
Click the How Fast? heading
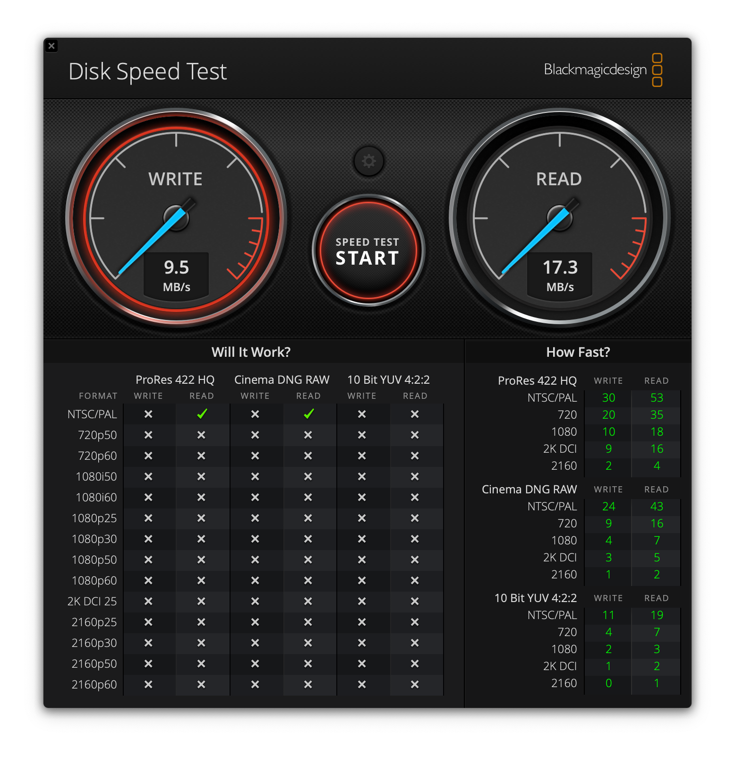point(578,352)
